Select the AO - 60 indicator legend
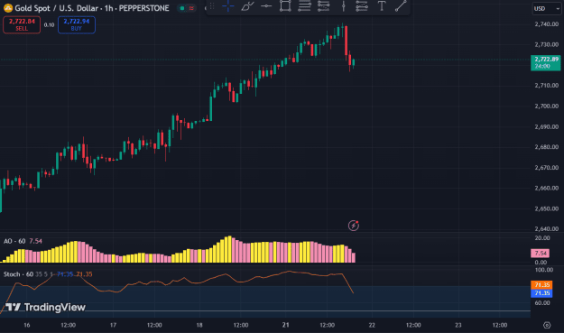564x333 pixels. point(14,241)
